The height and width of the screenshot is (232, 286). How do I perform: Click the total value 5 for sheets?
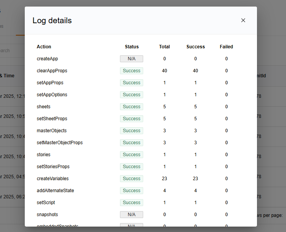(x=164, y=107)
